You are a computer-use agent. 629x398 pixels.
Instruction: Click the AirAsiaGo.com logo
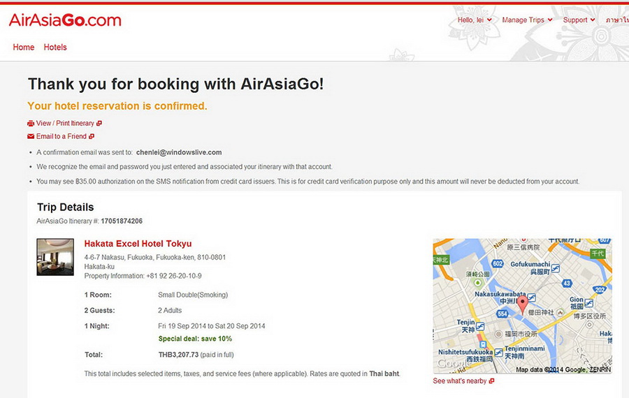(x=65, y=20)
